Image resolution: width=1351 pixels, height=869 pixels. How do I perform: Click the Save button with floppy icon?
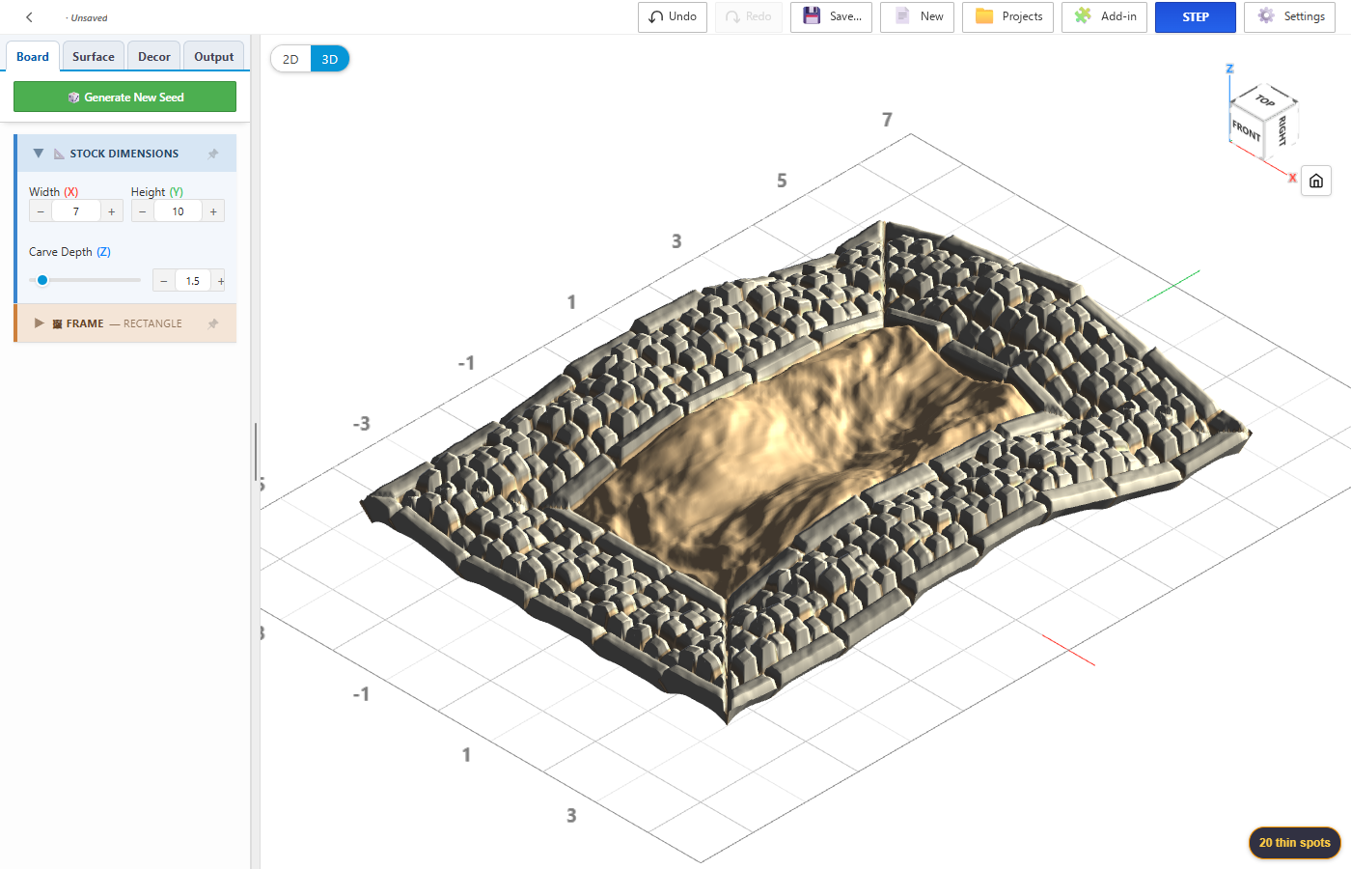pos(832,16)
